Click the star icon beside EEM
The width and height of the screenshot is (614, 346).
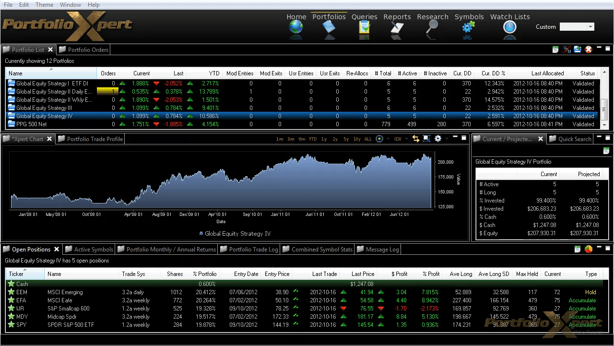(x=11, y=292)
